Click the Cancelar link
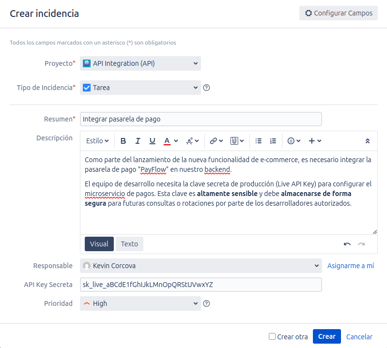Screen dimensions: 387x348 [359, 337]
